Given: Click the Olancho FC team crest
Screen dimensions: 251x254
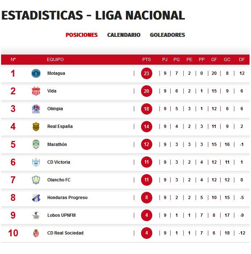Looking at the screenshot, I should point(36,180).
